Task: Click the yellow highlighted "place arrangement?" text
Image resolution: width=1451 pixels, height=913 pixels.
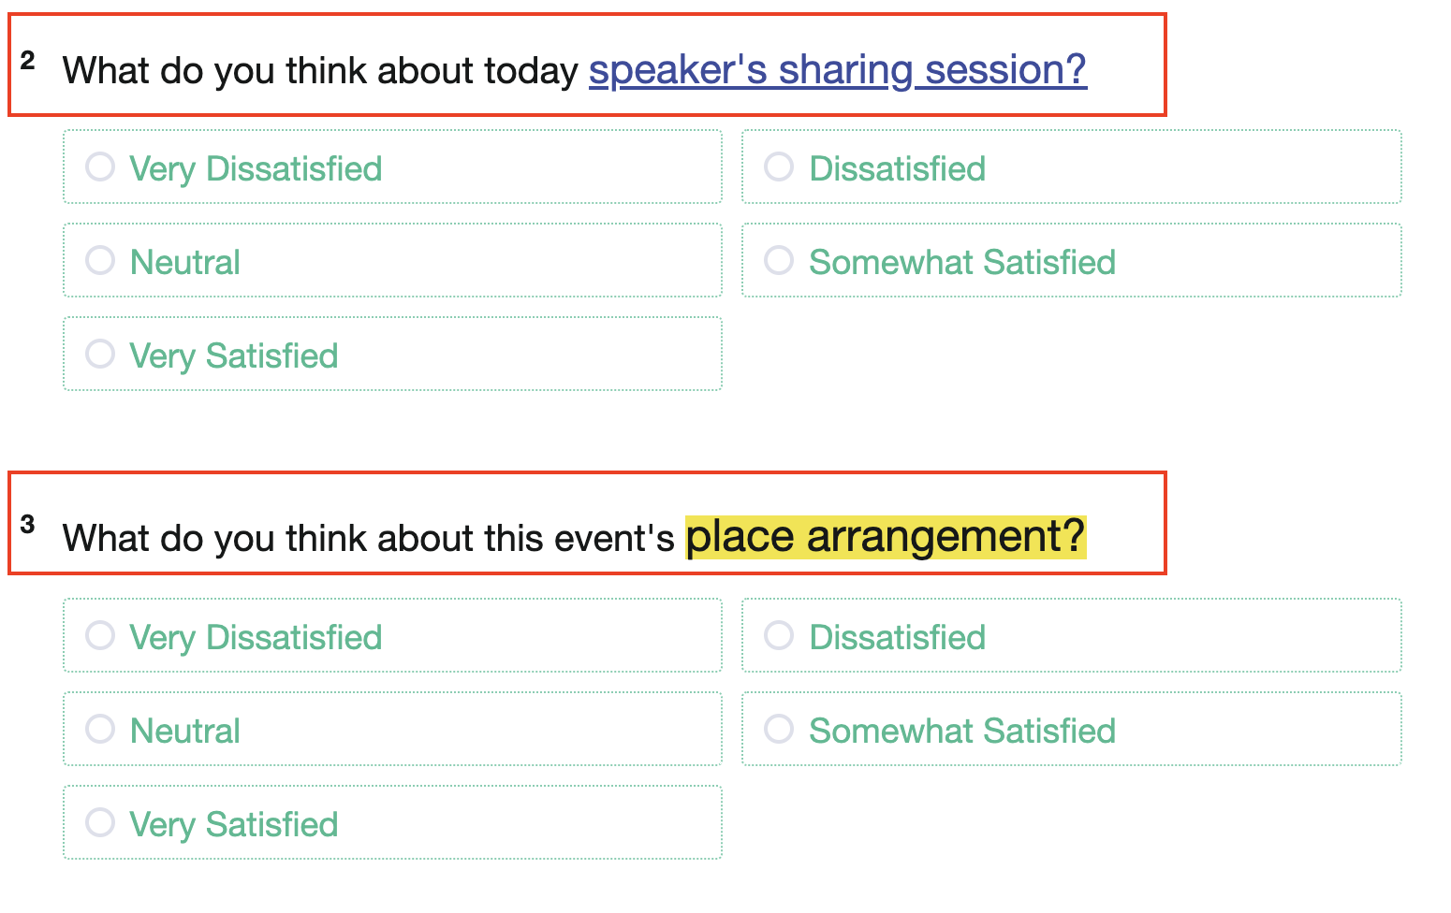Action: tap(885, 538)
